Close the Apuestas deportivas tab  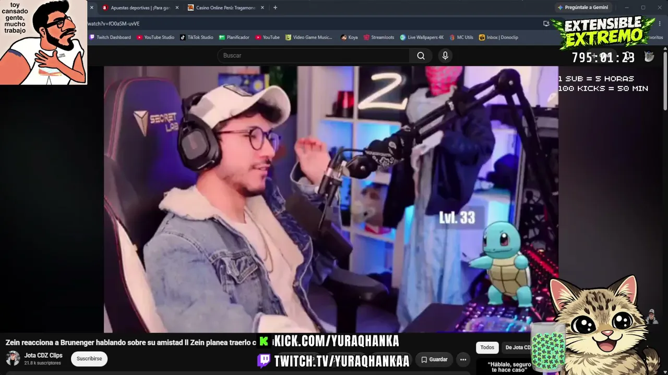pyautogui.click(x=177, y=8)
